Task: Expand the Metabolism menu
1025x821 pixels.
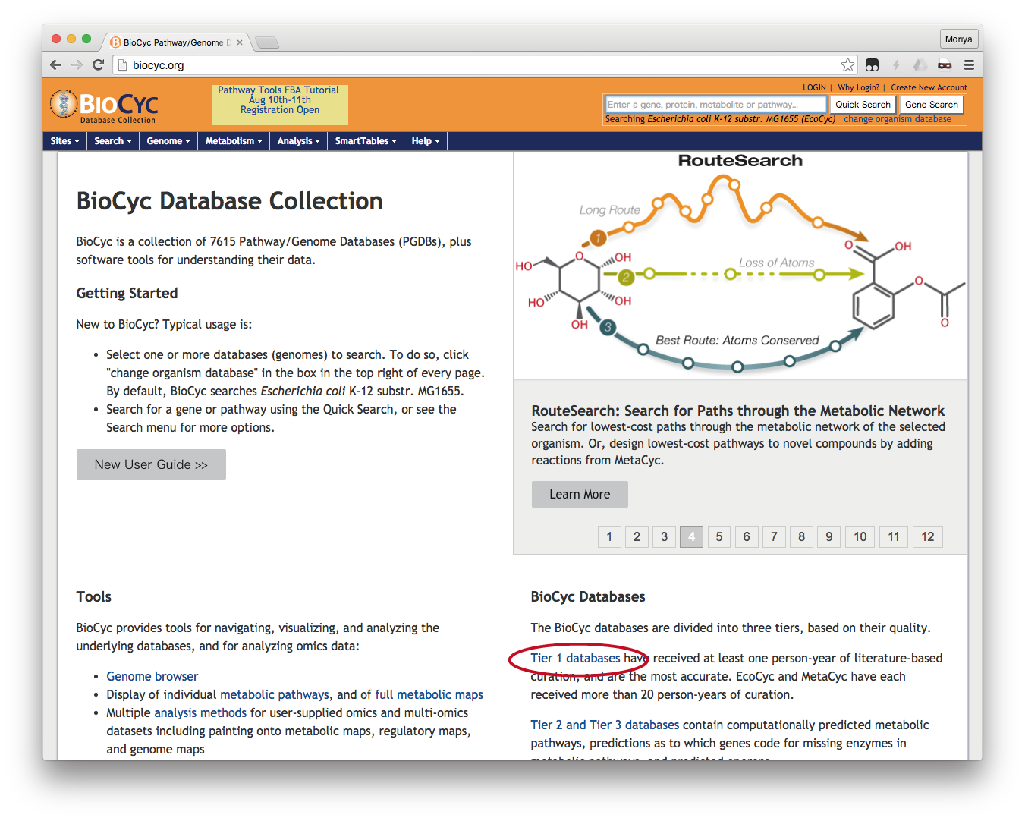Action: coord(234,141)
